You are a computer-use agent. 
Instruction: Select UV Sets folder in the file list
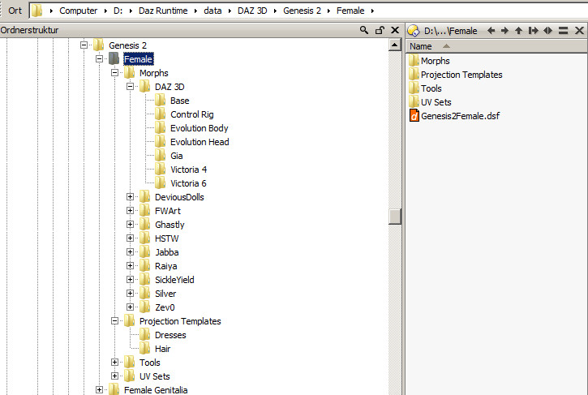pyautogui.click(x=436, y=102)
